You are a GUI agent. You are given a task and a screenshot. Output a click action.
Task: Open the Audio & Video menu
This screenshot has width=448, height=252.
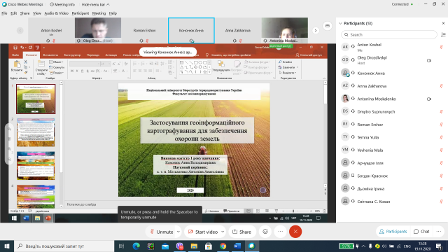[x=57, y=13]
